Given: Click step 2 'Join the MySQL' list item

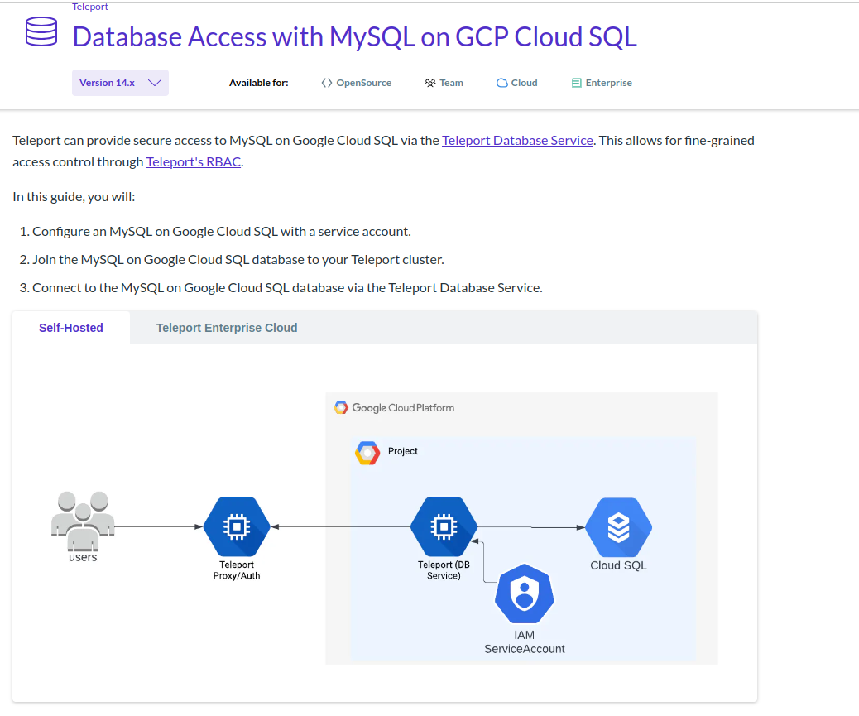Looking at the screenshot, I should click(x=238, y=260).
